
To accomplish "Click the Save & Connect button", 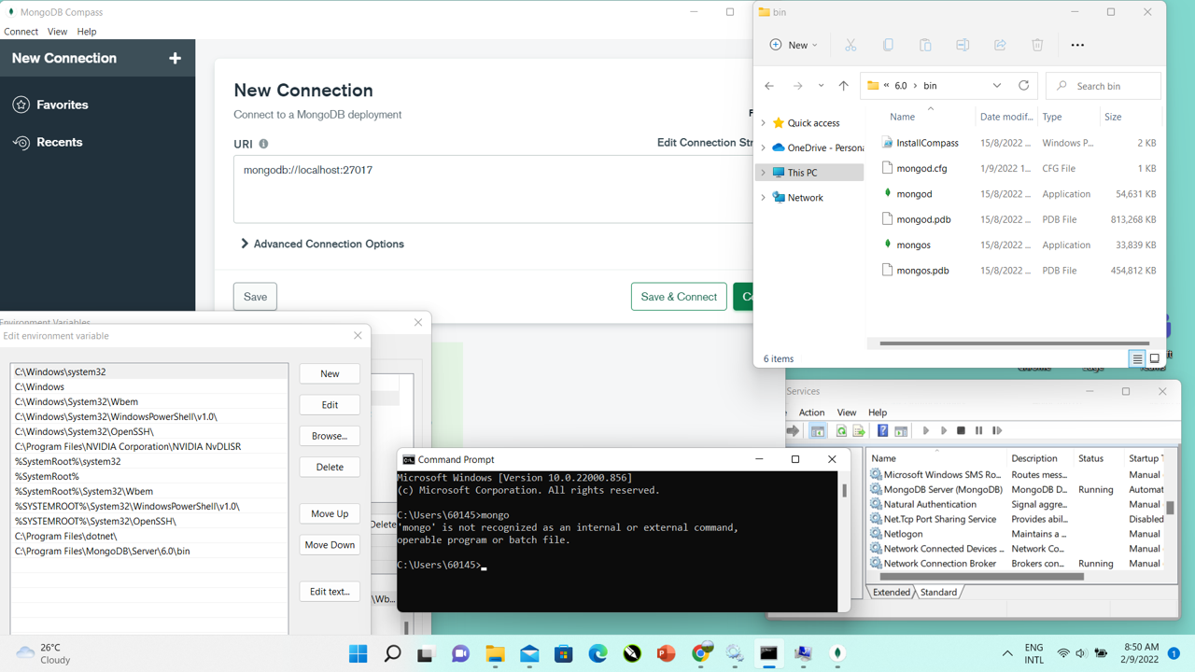I will click(679, 297).
